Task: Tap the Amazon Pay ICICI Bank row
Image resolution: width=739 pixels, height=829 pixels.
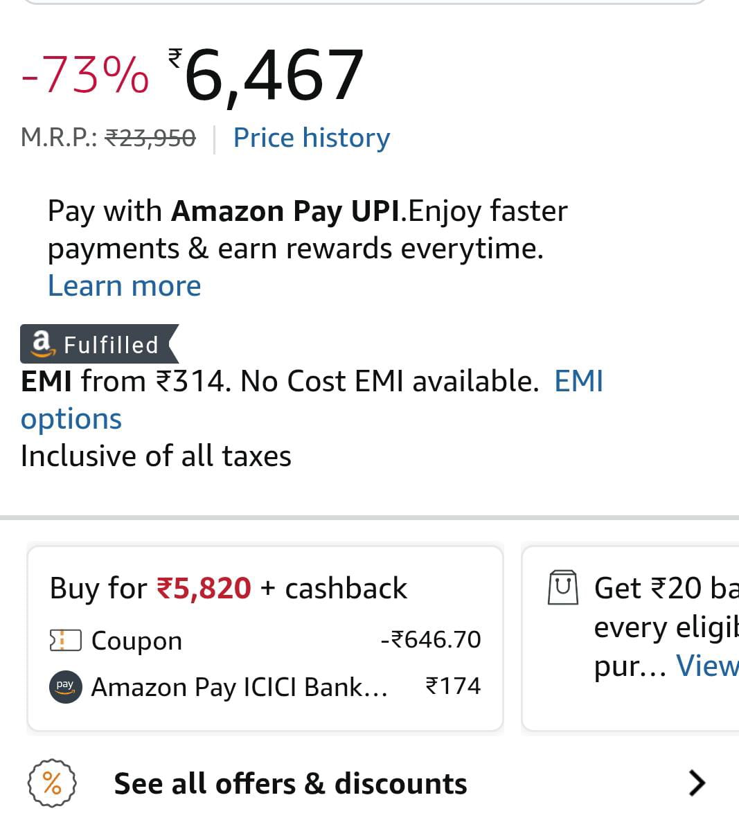Action: tap(265, 686)
